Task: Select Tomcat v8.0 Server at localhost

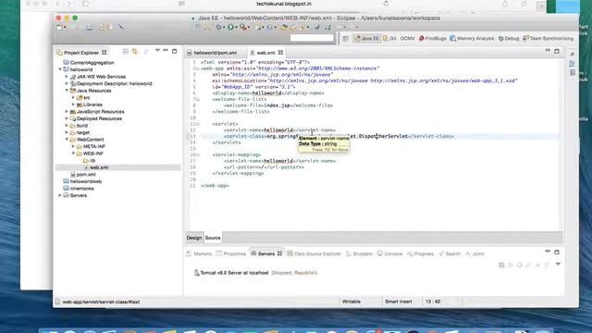Action: click(x=234, y=273)
